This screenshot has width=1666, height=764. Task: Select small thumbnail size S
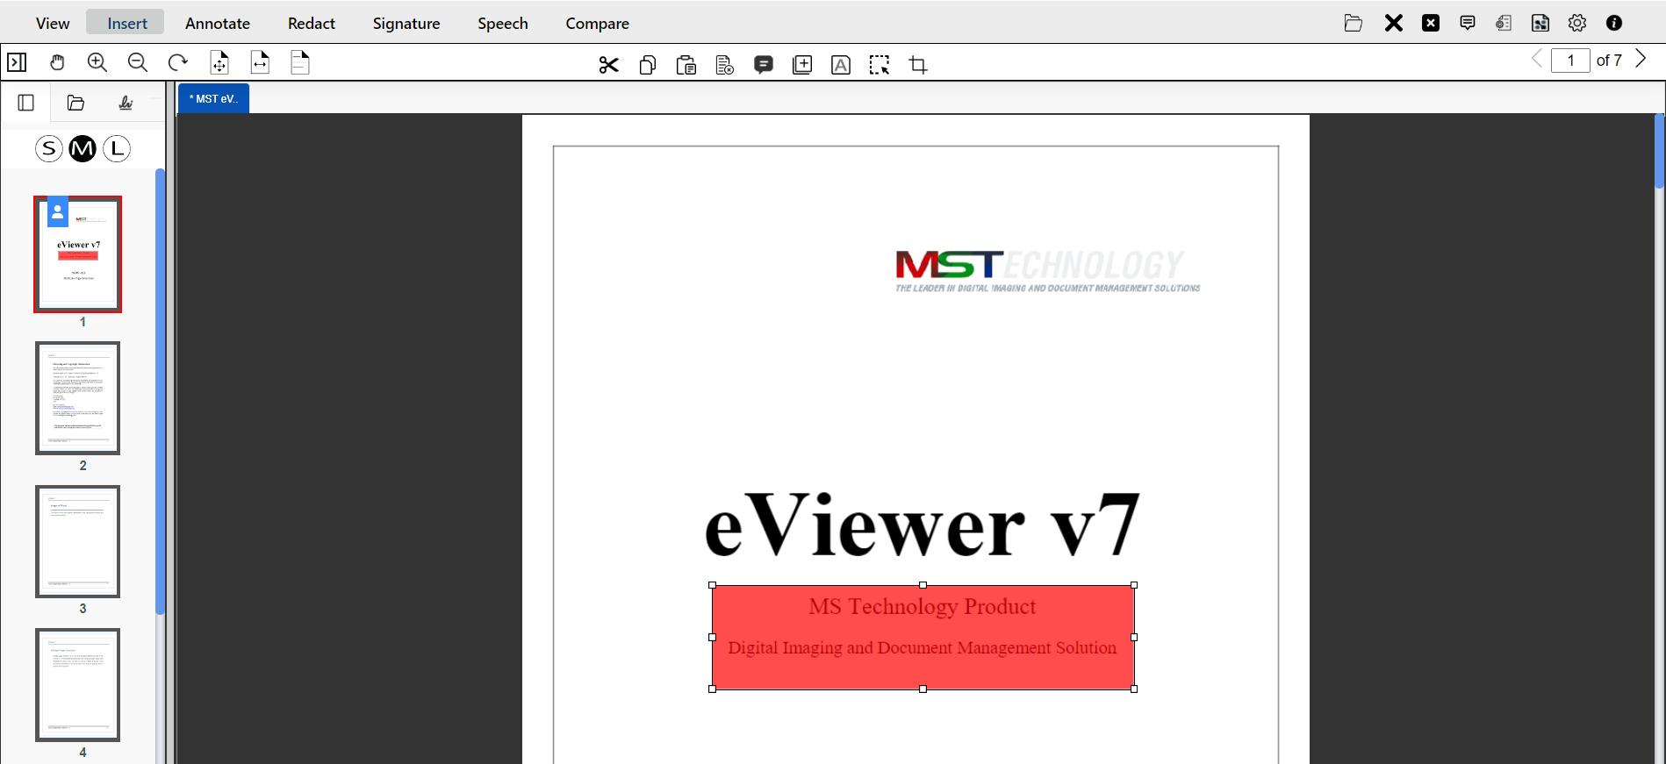click(x=49, y=148)
